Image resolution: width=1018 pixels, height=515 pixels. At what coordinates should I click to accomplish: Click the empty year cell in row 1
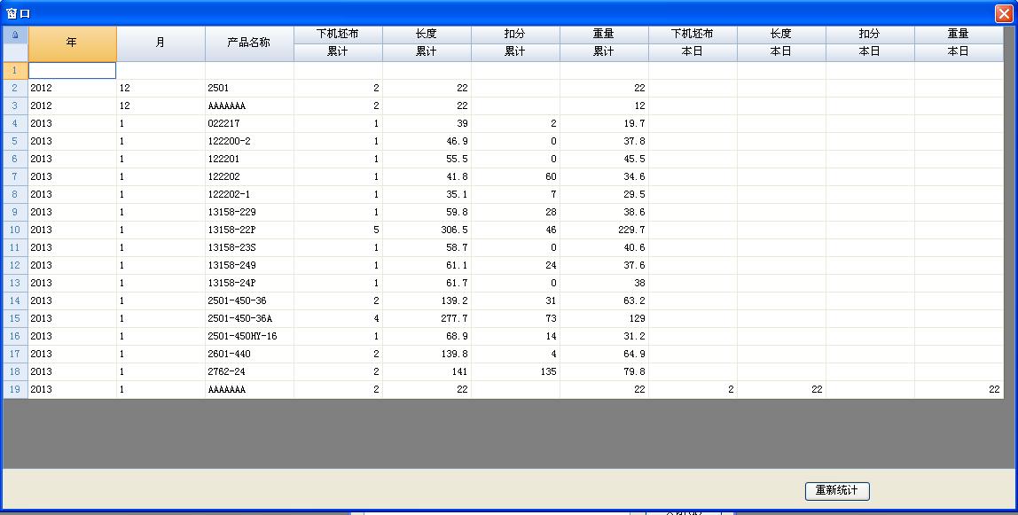pos(72,70)
